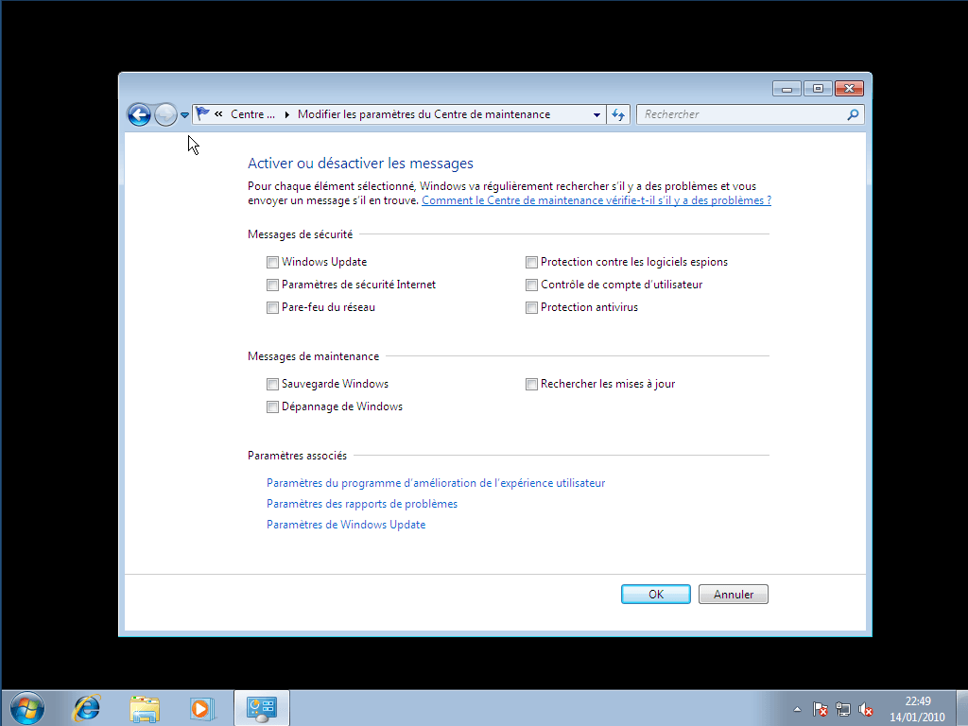Check the Protection antivirus checkbox
The width and height of the screenshot is (968, 726).
tap(531, 307)
